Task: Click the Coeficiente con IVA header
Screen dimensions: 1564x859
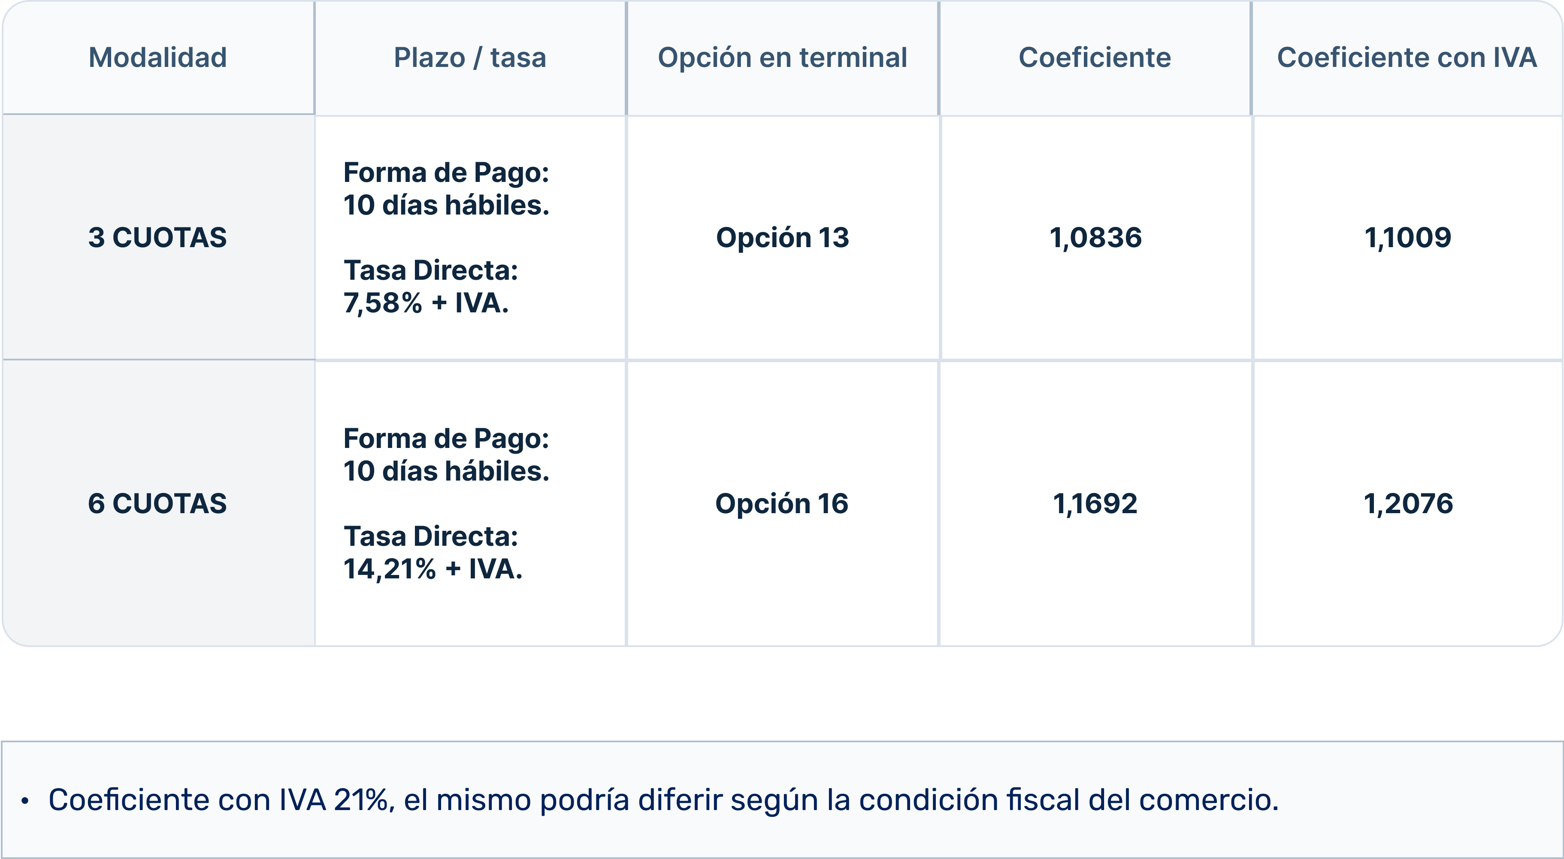Action: coord(1407,57)
